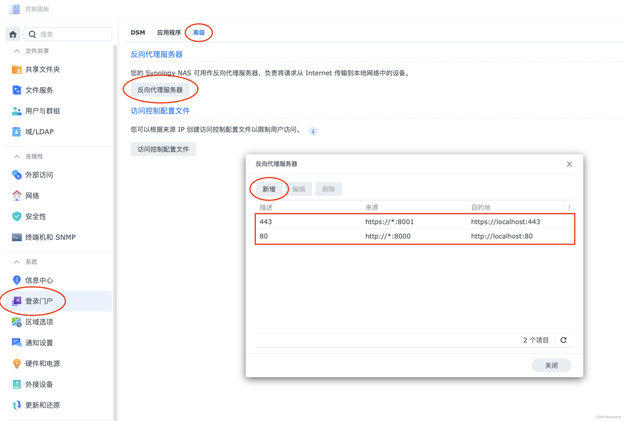Click the refresh icon in the dialog
This screenshot has height=421, width=625.
[563, 340]
